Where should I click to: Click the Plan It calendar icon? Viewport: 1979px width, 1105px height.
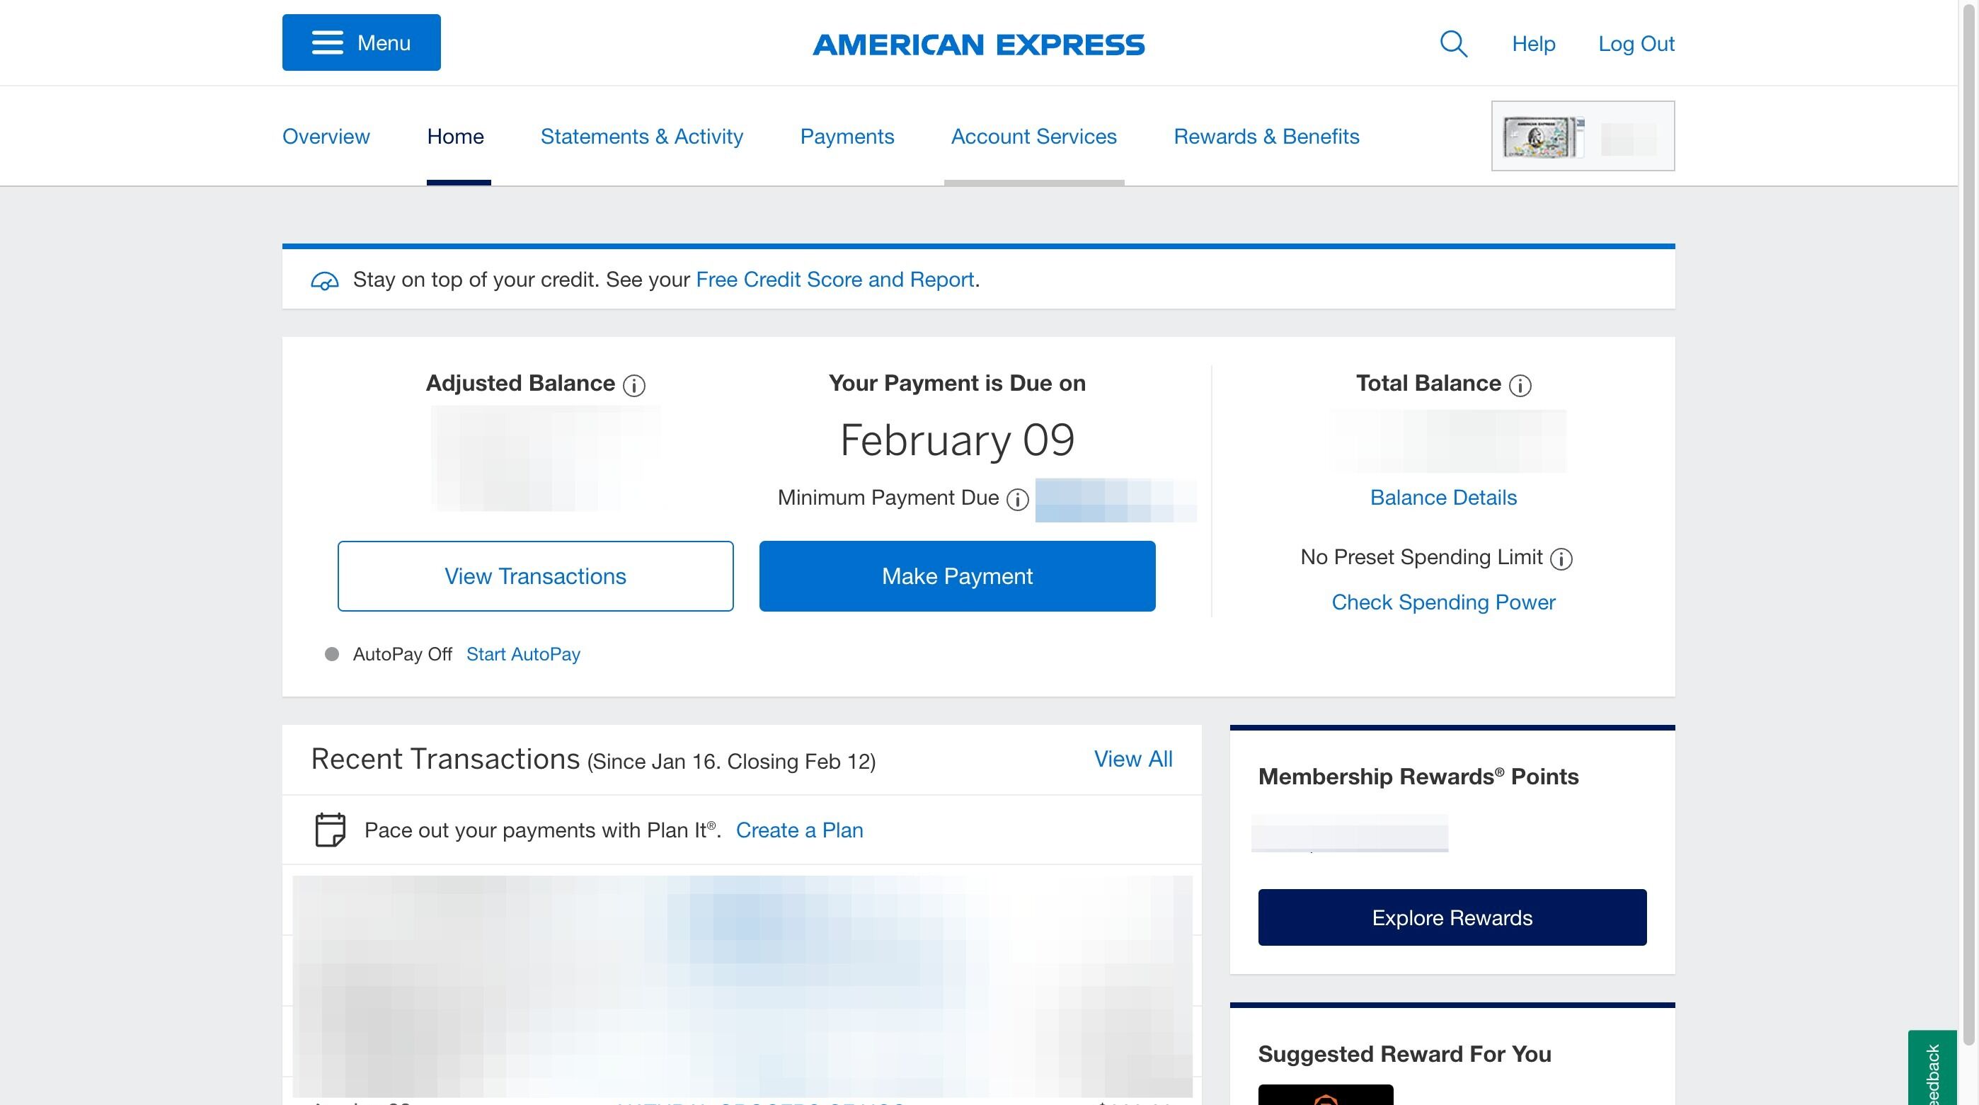331,830
